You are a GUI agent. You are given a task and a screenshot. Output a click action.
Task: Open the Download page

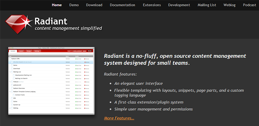[94, 5]
